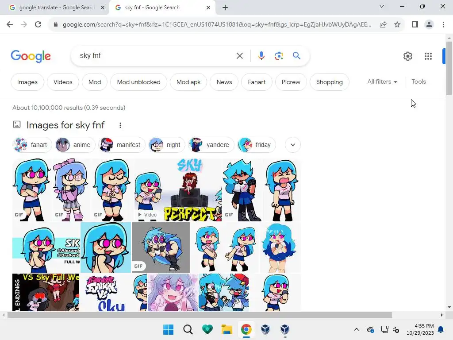Click the horizontal page scrollbar
This screenshot has height=340, width=453.
(x=200, y=315)
